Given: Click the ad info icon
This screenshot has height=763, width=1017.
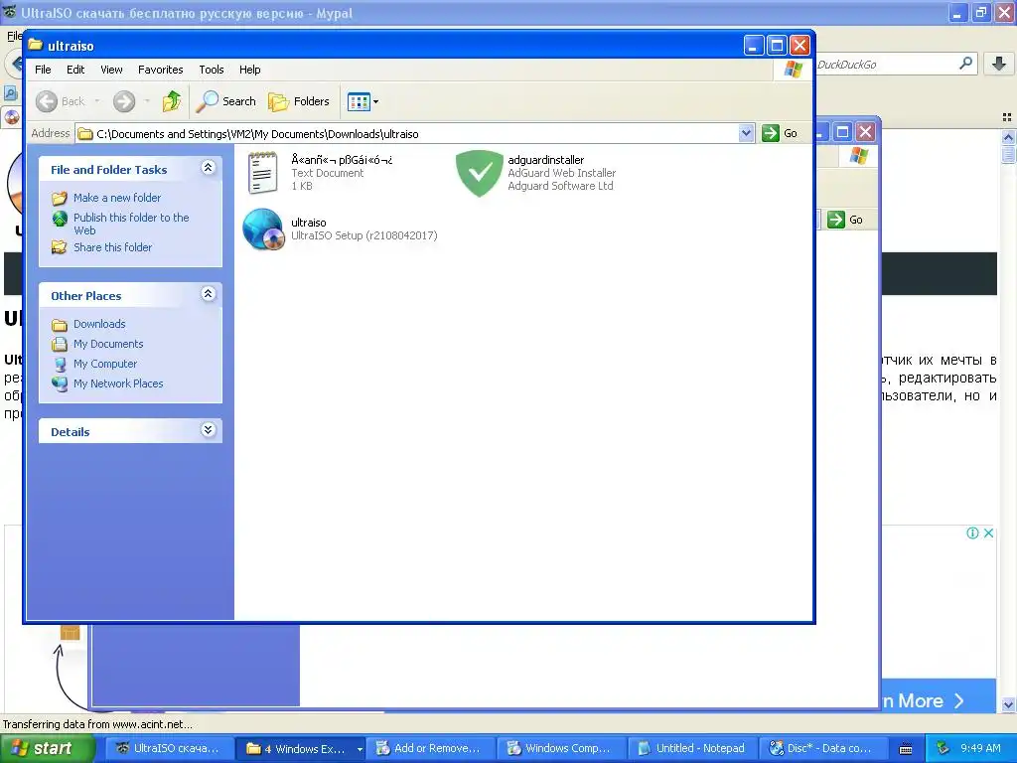Looking at the screenshot, I should click(972, 533).
